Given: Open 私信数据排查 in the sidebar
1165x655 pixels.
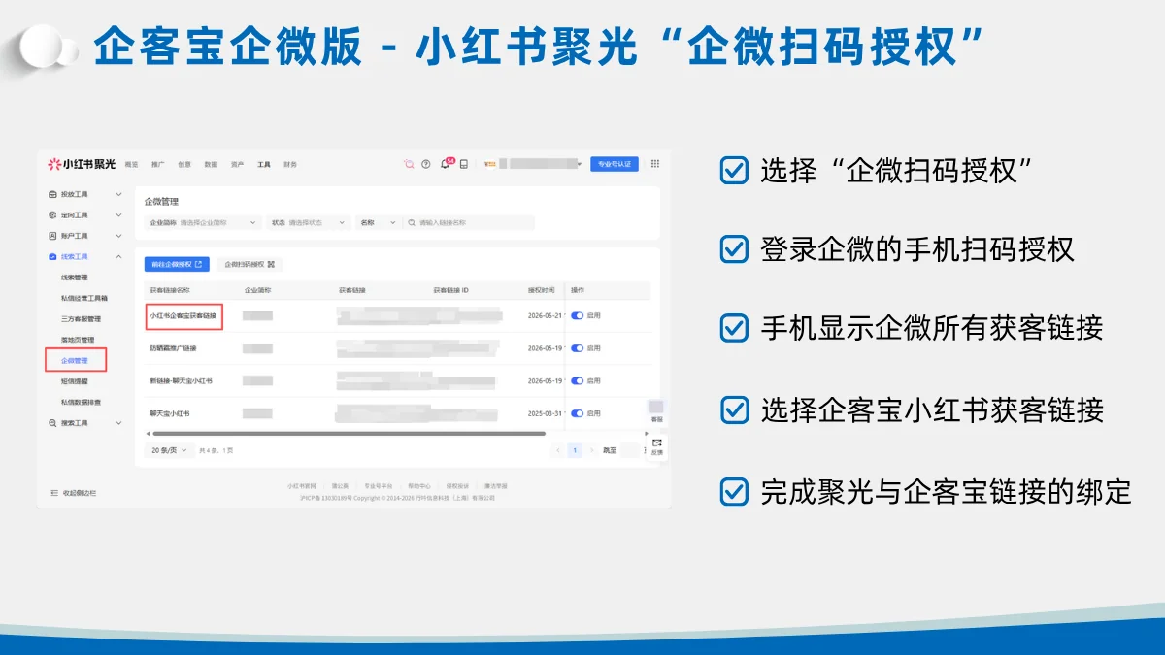Looking at the screenshot, I should (x=81, y=402).
